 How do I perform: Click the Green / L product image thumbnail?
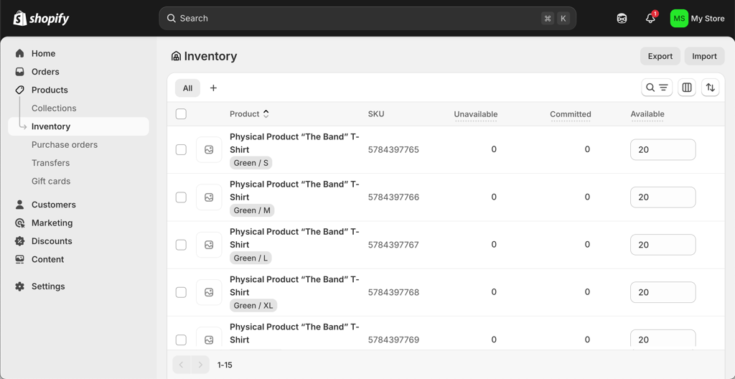click(x=209, y=245)
